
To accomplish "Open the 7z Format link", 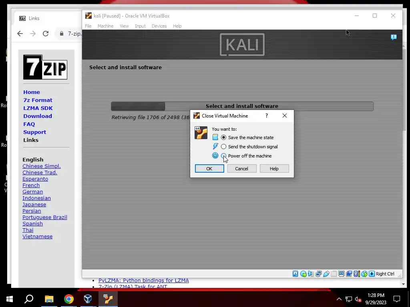I will pyautogui.click(x=38, y=100).
